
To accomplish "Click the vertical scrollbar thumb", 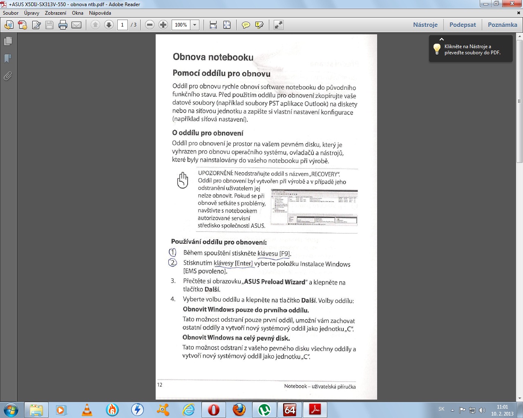I will click(x=520, y=101).
